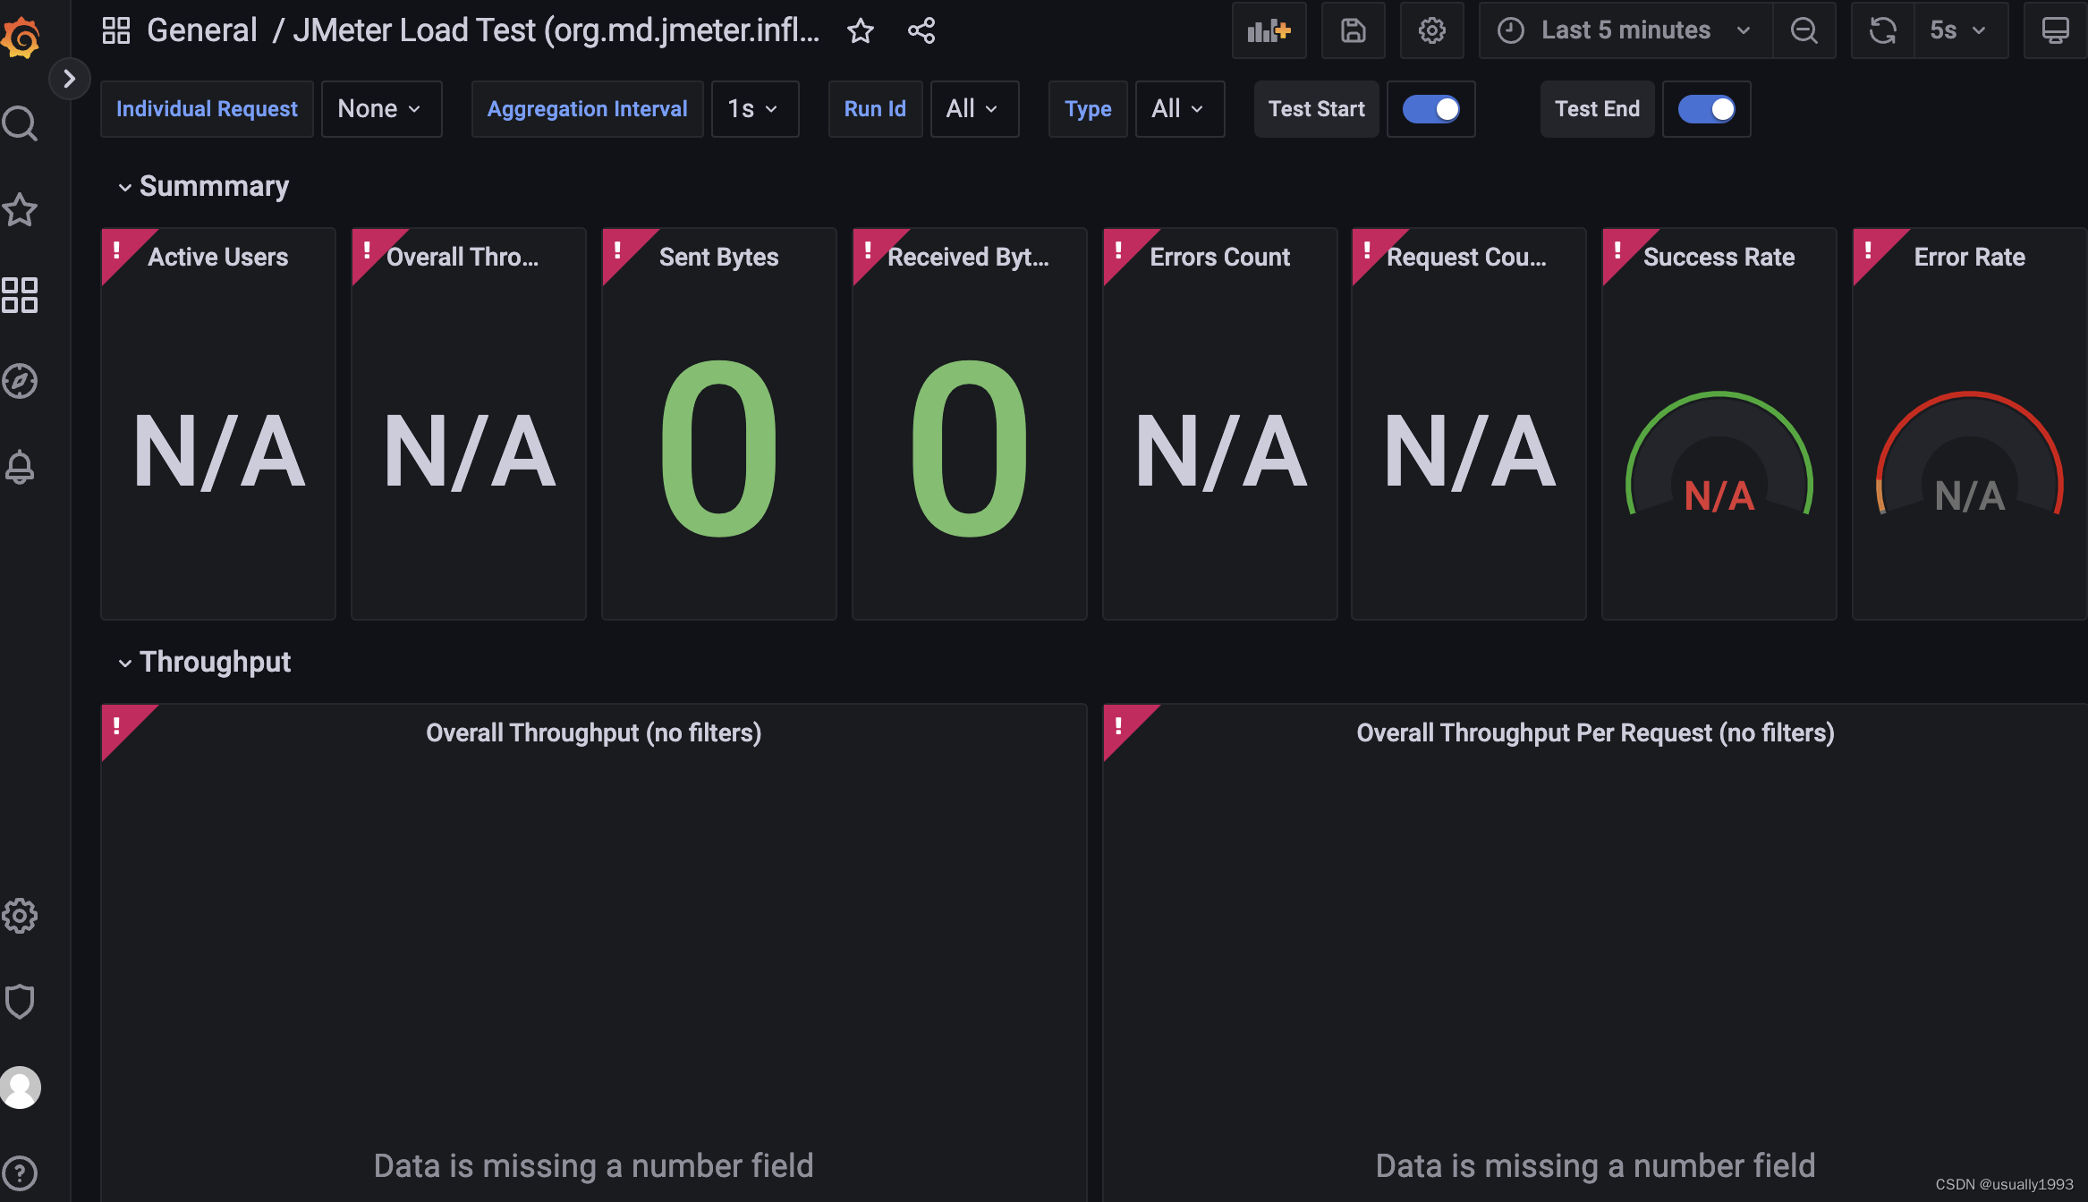The height and width of the screenshot is (1202, 2088).
Task: Collapse the Summmary row
Action: click(x=203, y=186)
